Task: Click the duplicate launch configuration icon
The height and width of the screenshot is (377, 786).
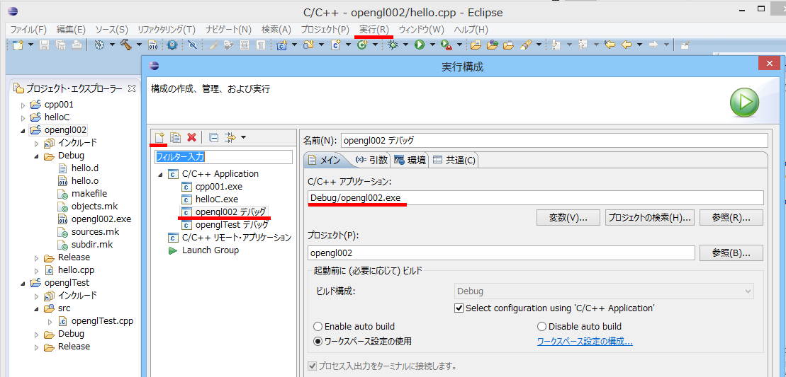Action: tap(175, 137)
